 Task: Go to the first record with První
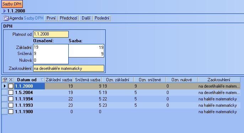click(51, 18)
